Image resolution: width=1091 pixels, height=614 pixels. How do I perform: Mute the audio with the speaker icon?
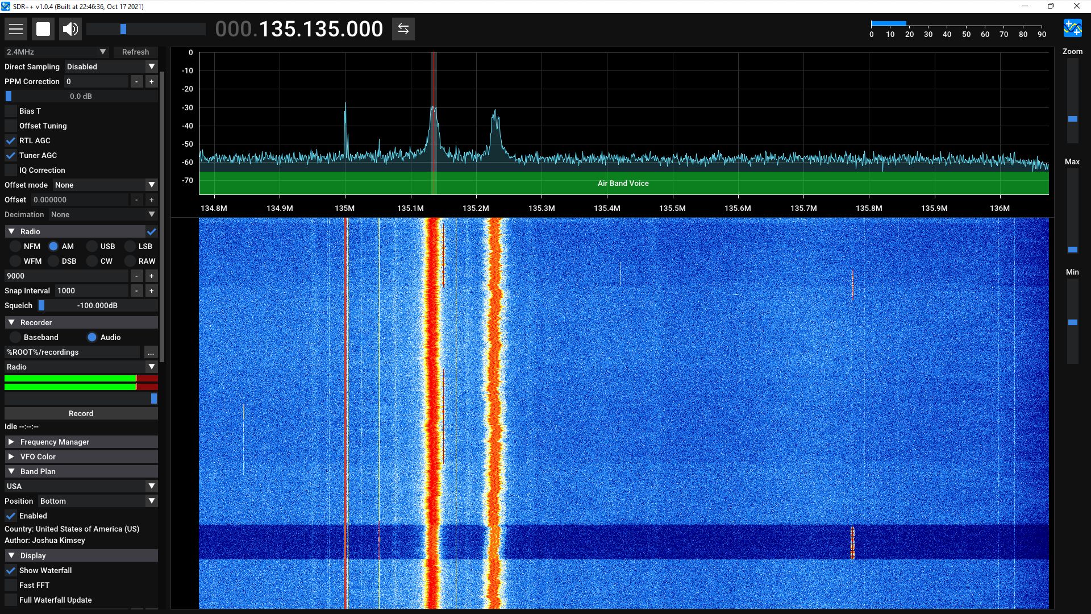pyautogui.click(x=70, y=29)
